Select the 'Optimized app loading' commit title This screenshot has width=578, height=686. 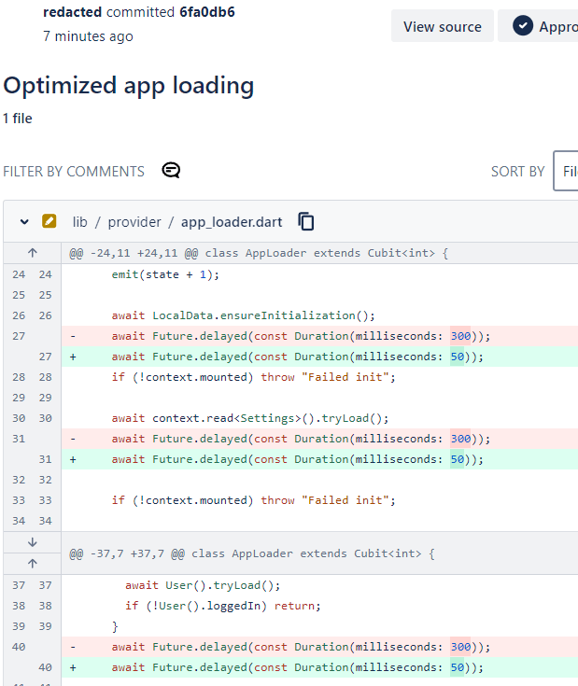tap(129, 86)
